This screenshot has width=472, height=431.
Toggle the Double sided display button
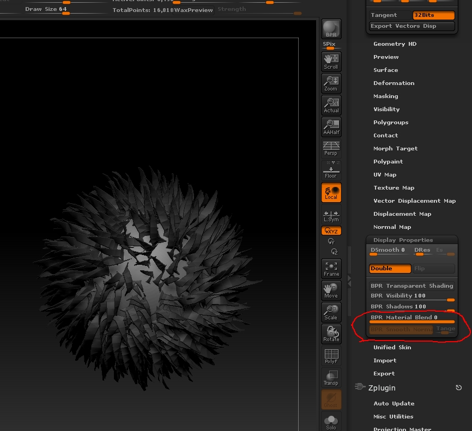point(390,269)
